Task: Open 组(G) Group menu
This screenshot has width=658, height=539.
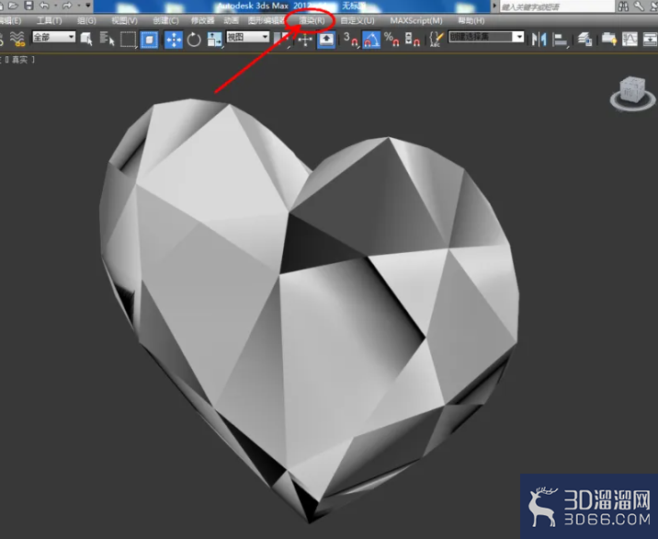Action: [x=86, y=20]
